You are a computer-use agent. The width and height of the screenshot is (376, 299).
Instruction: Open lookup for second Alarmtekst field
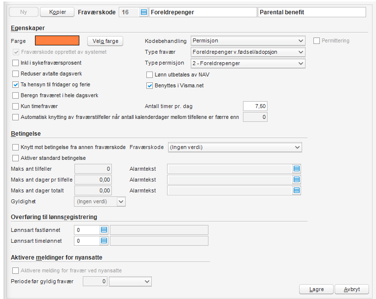[297, 180]
